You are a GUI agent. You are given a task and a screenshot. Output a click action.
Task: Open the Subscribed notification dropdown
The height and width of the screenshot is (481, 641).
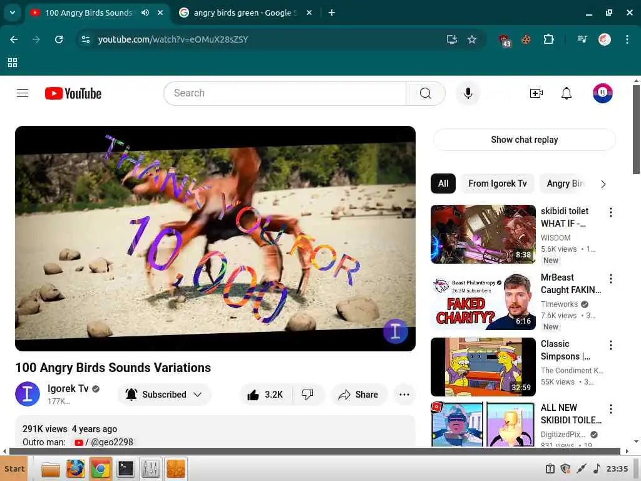(165, 395)
